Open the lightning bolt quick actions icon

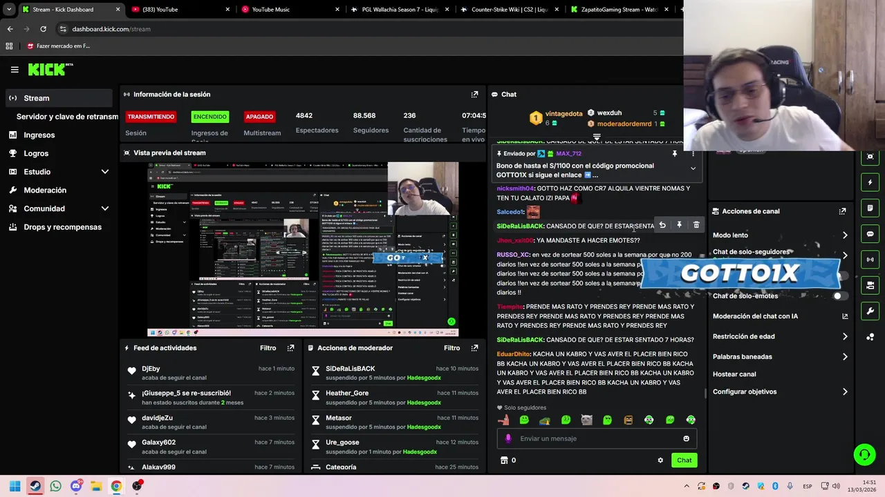click(870, 182)
